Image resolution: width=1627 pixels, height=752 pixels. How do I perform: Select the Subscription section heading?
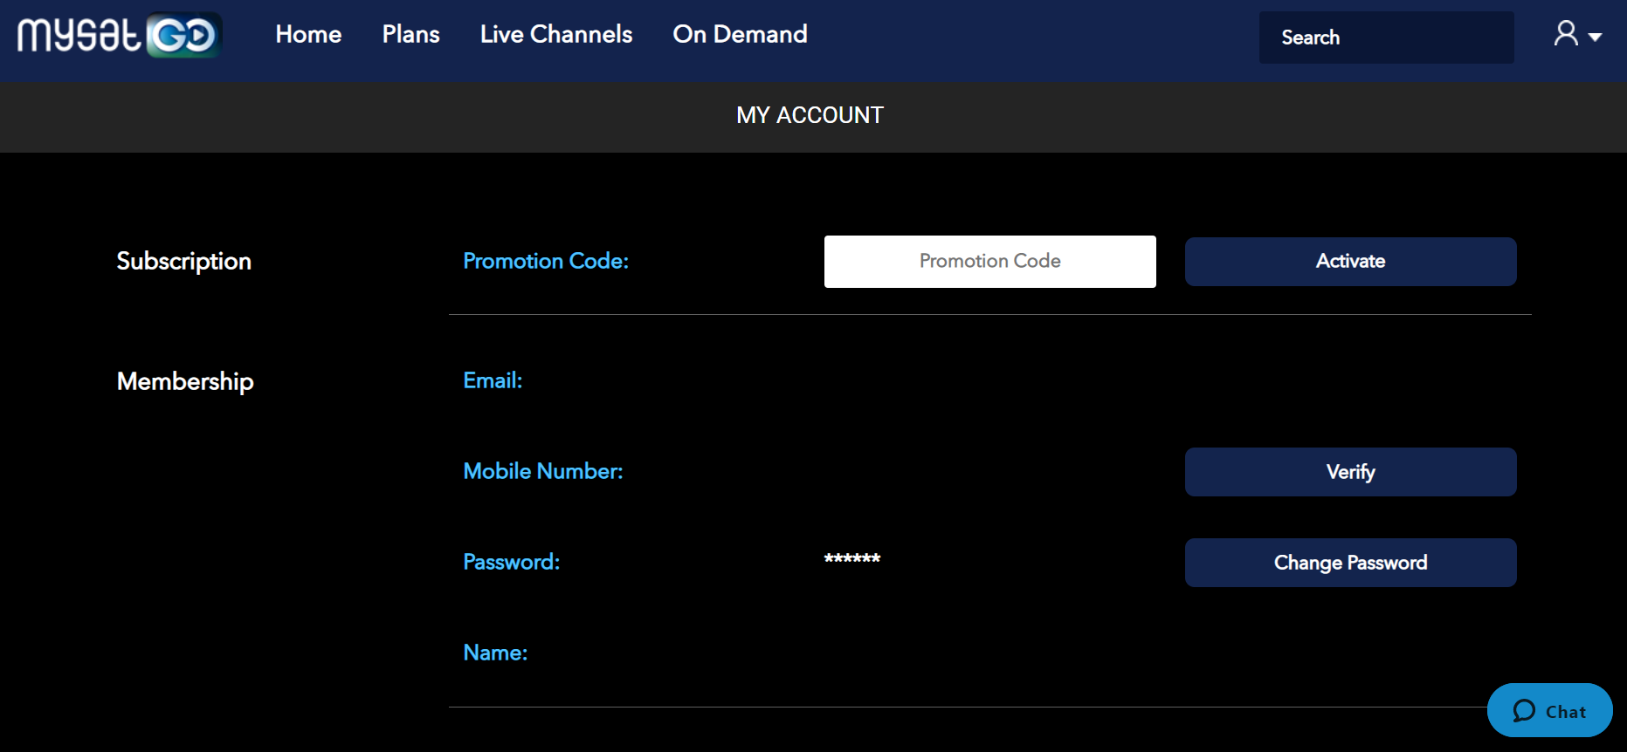pos(184,261)
